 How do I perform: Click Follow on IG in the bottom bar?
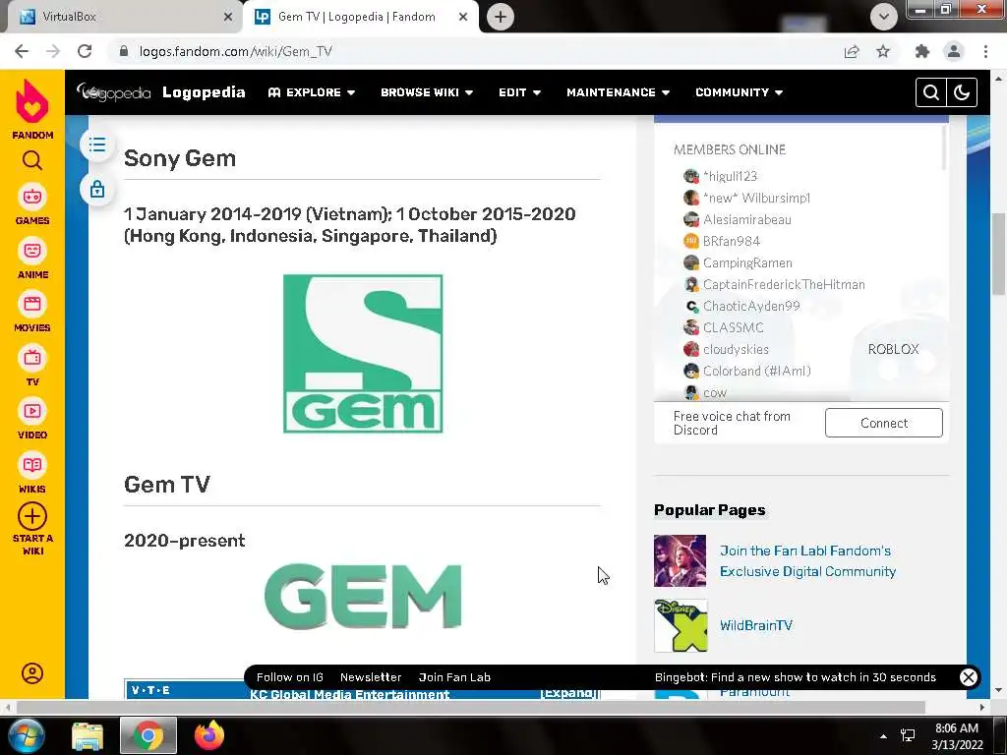[x=290, y=677]
